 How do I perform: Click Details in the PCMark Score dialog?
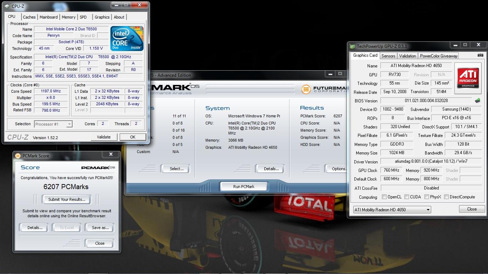click(35, 228)
